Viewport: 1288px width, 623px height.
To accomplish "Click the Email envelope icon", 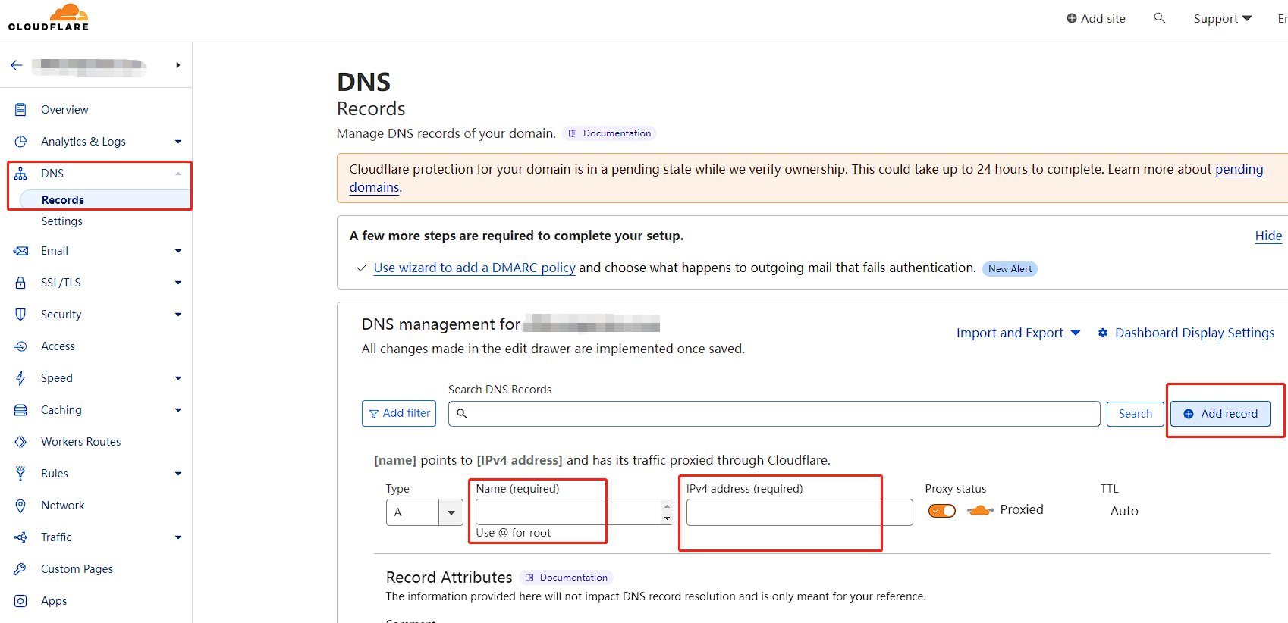I will pos(20,251).
